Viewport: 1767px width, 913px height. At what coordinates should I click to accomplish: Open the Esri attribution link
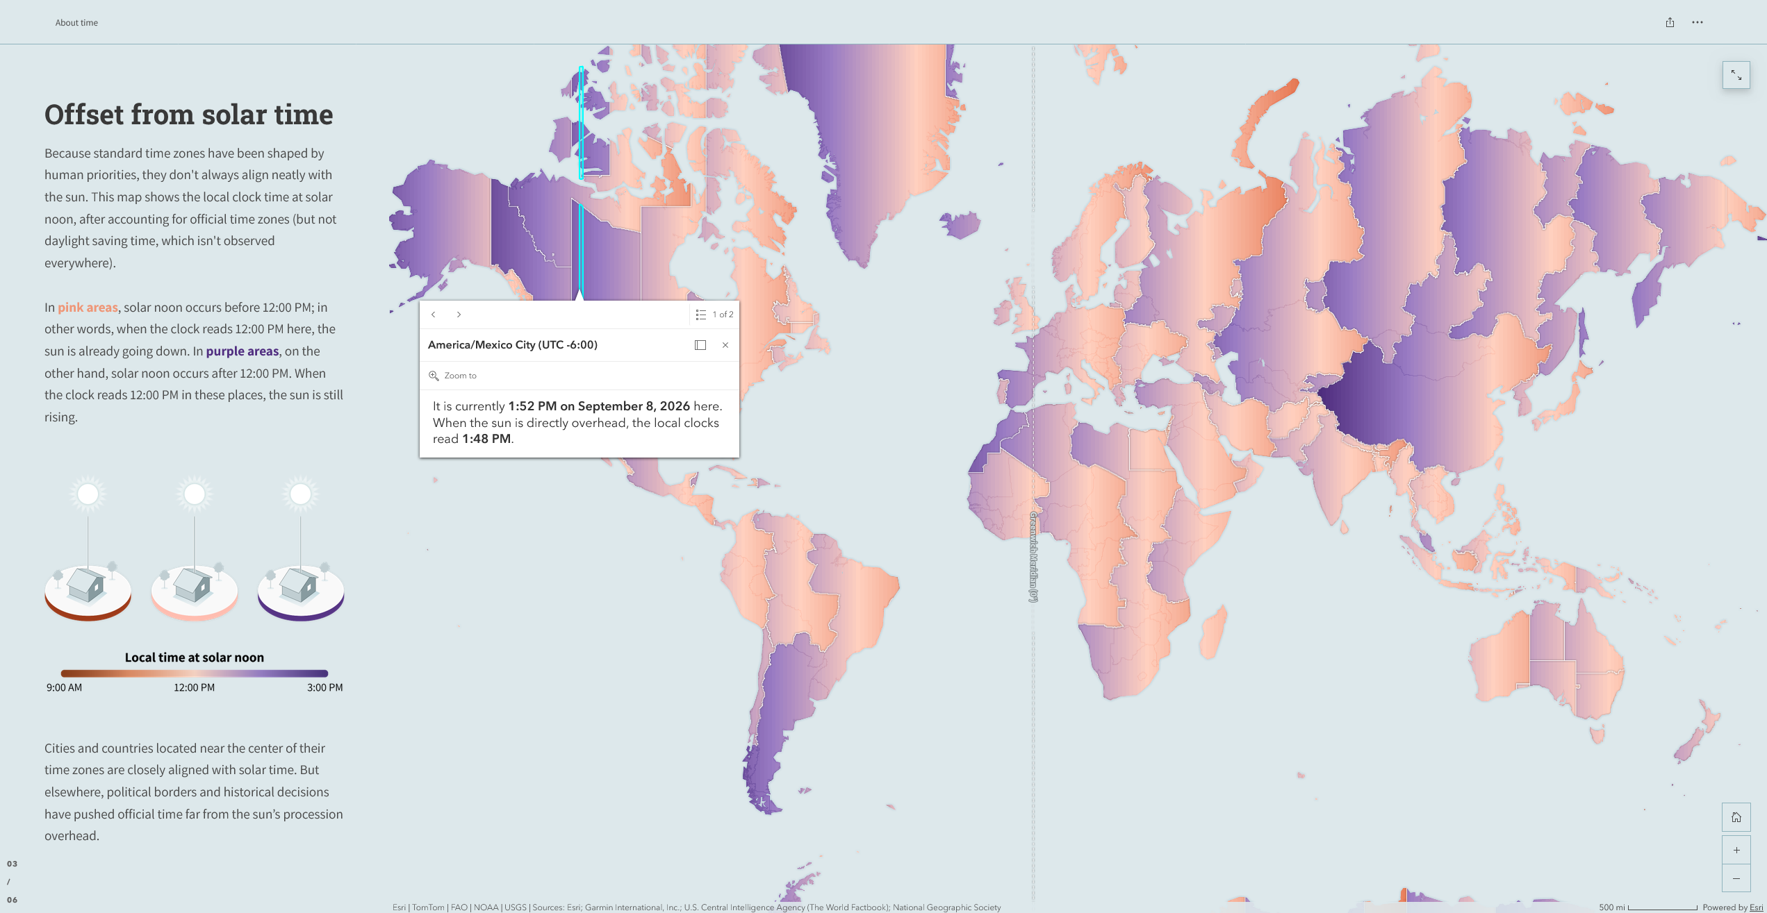(1756, 907)
